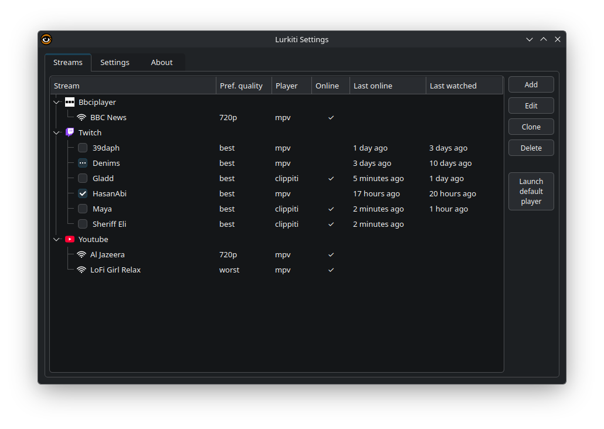
Task: Click the online checkmark in the Gladd row
Action: (x=331, y=178)
